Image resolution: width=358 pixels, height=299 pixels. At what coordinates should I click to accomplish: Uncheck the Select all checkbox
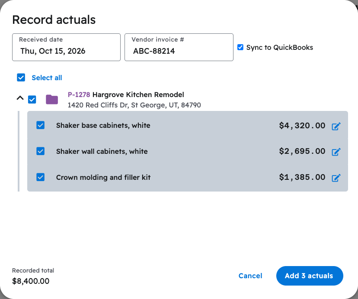21,78
